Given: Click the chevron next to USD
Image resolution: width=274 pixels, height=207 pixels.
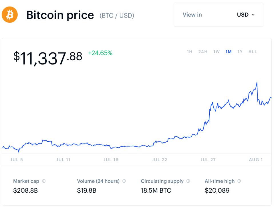Looking at the screenshot, I should tap(253, 15).
